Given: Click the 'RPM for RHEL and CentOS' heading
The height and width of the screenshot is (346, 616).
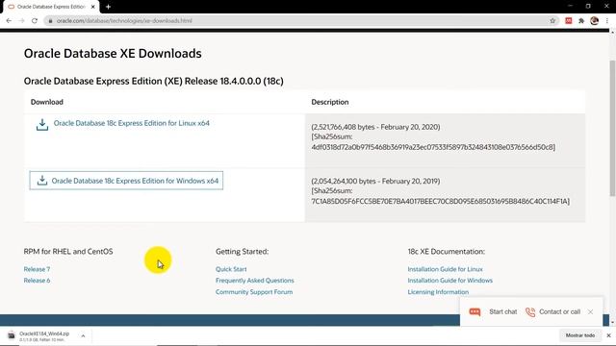Looking at the screenshot, I should click(x=68, y=252).
